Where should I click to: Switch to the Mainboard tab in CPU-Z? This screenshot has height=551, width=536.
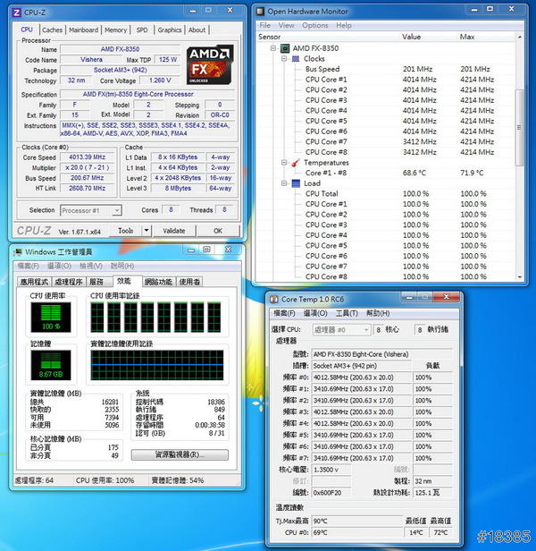pos(84,30)
